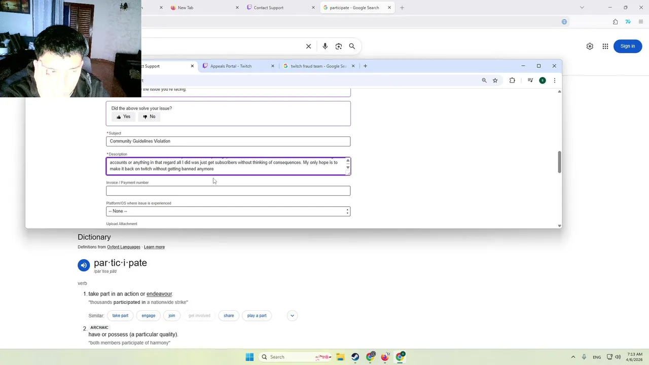Open Extensions puzzle icon in front window
This screenshot has width=649, height=365.
click(512, 80)
